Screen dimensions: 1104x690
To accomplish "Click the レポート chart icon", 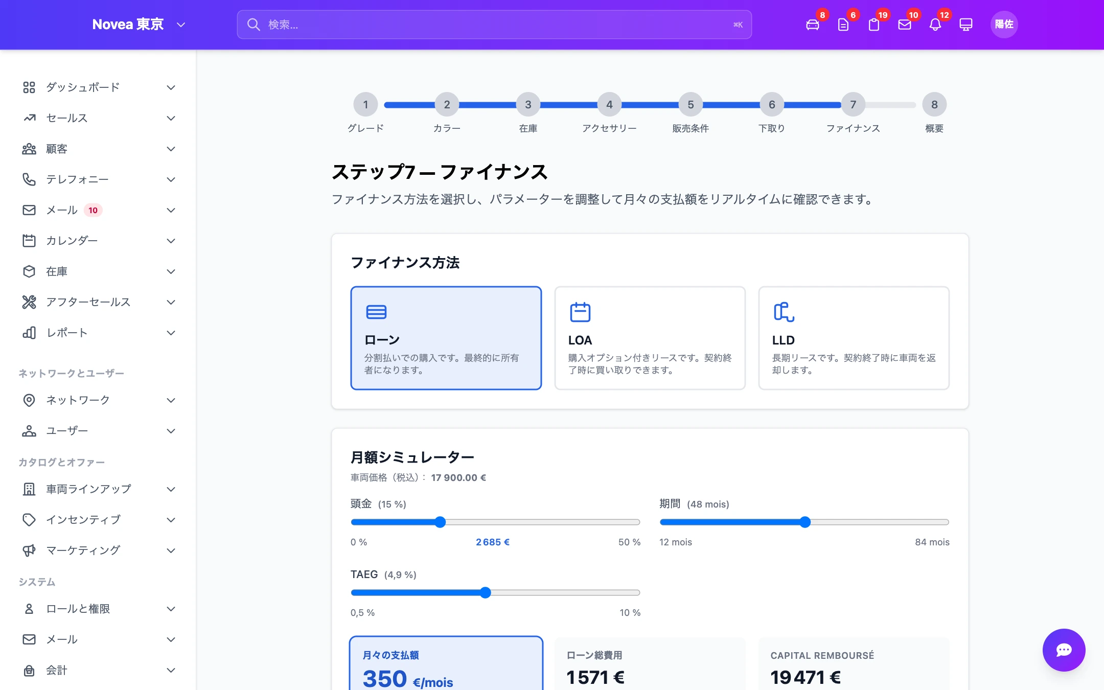I will [x=29, y=333].
